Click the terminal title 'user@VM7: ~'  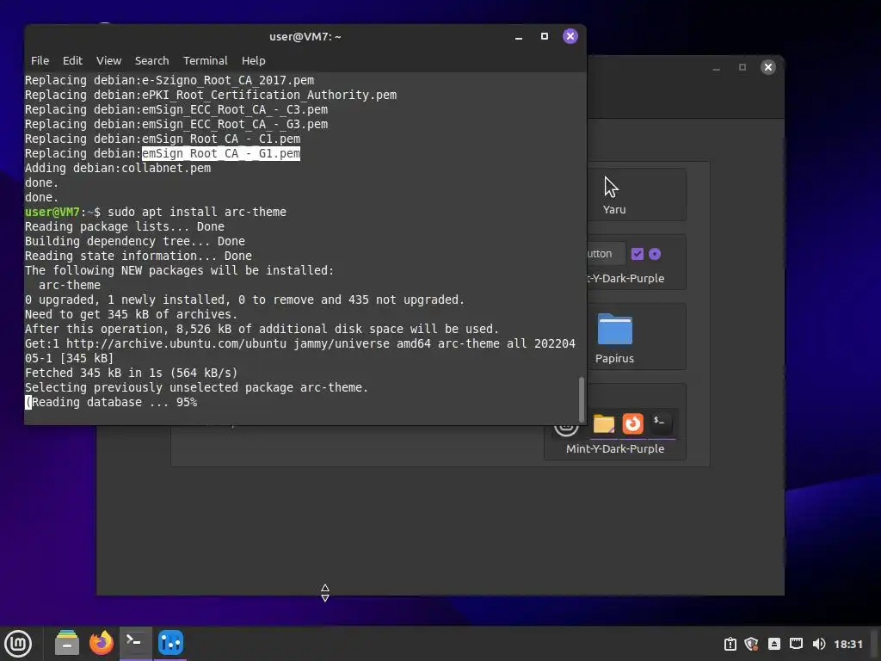point(305,36)
